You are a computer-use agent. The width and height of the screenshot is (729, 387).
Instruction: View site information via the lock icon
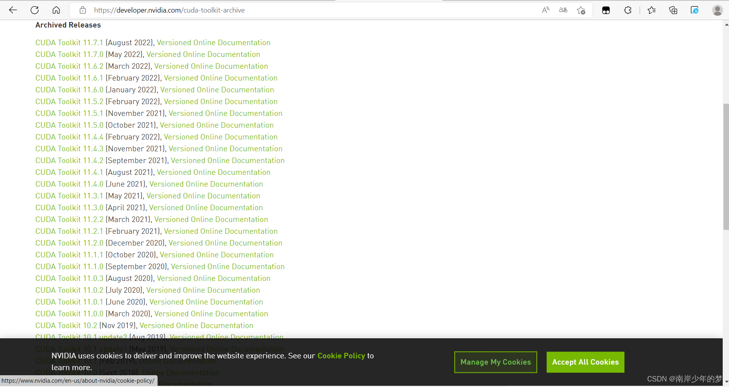coord(83,10)
